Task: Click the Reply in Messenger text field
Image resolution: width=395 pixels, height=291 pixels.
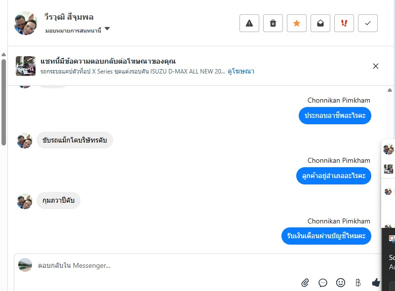Action: point(148,265)
